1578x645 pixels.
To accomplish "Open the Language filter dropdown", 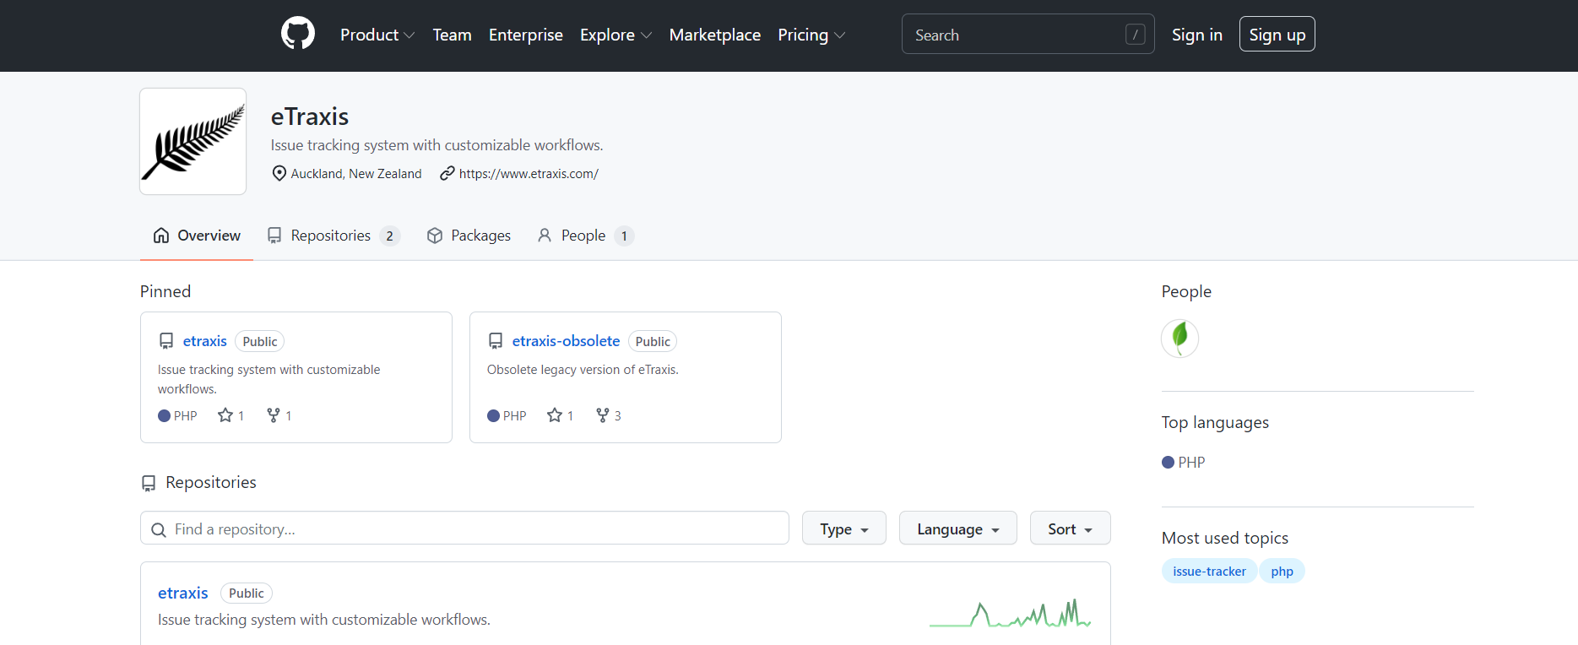I will [x=958, y=528].
